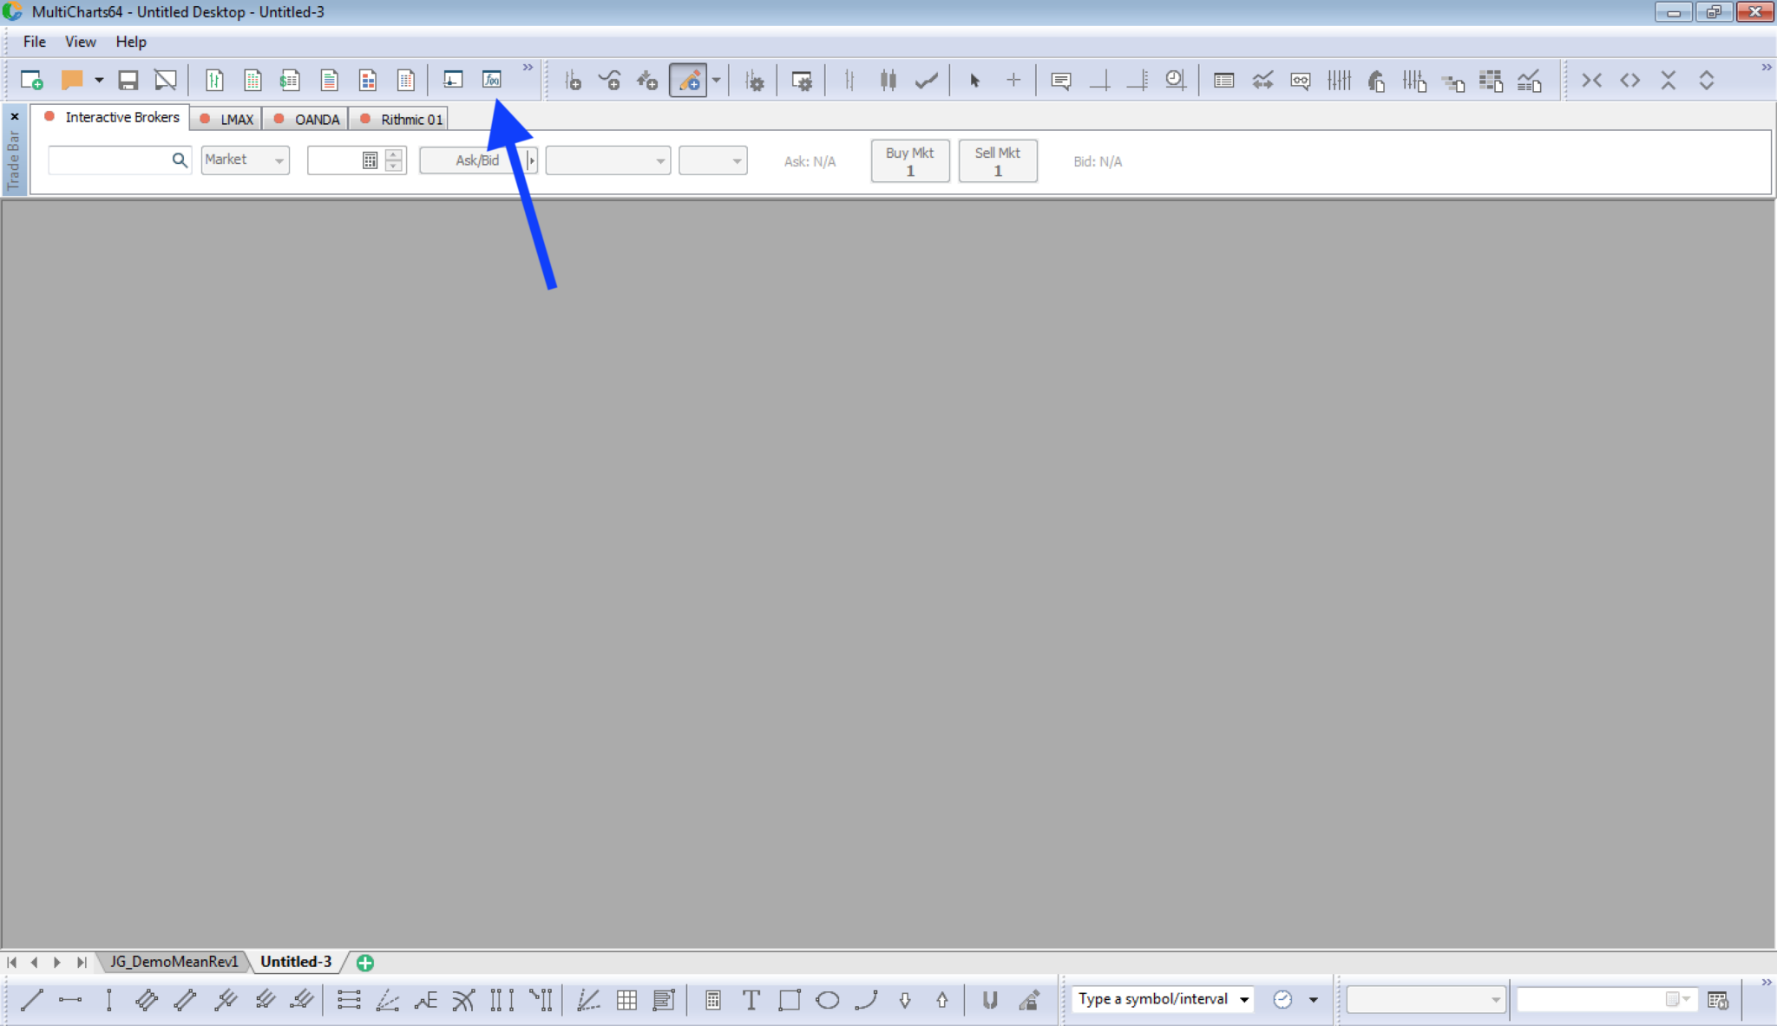Toggle the highlighted drawing-mode pencil button

tap(688, 80)
